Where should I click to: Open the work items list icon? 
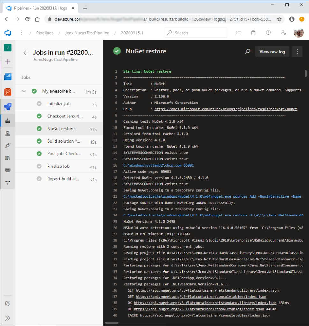(239, 33)
